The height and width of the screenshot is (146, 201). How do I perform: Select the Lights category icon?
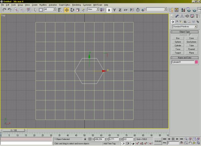pos(181,21)
